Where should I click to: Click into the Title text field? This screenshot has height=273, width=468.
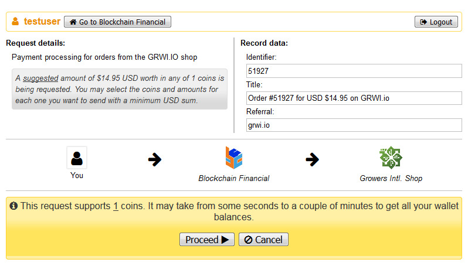click(354, 98)
